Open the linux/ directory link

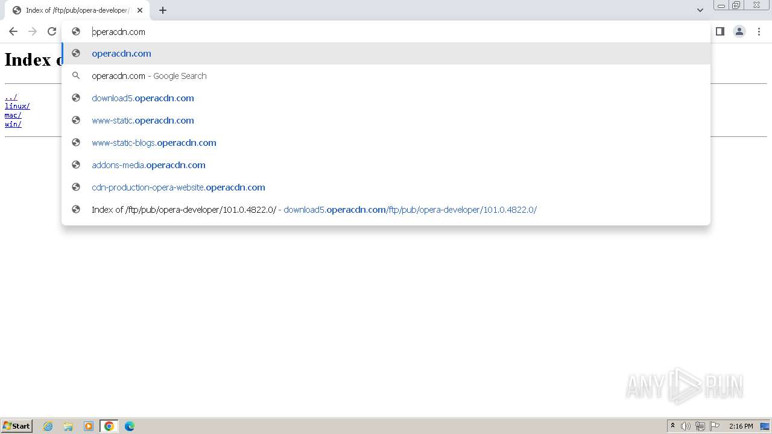[x=17, y=106]
